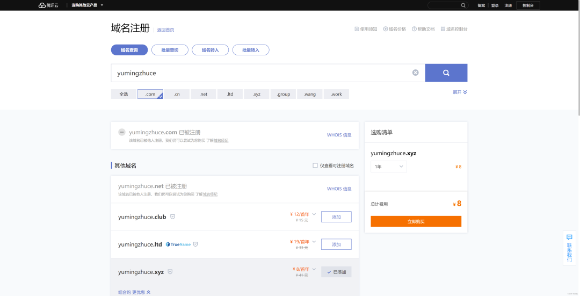Open 域名价格 price list

[394, 29]
